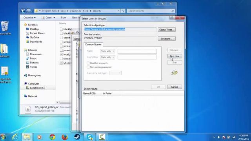Open Recycle Bin on the desktop
251x141 pixels.
point(5,28)
